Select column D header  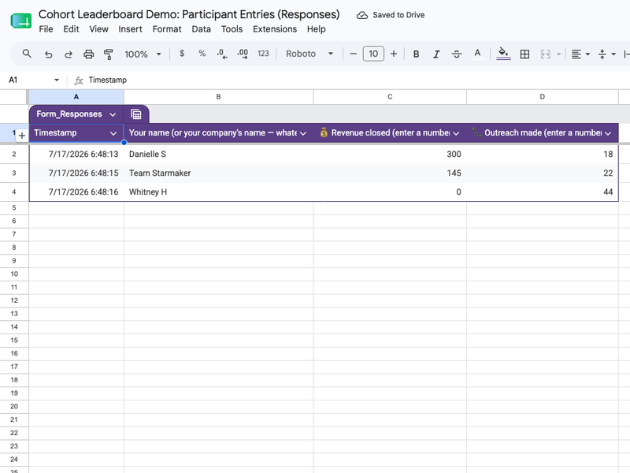pyautogui.click(x=543, y=96)
